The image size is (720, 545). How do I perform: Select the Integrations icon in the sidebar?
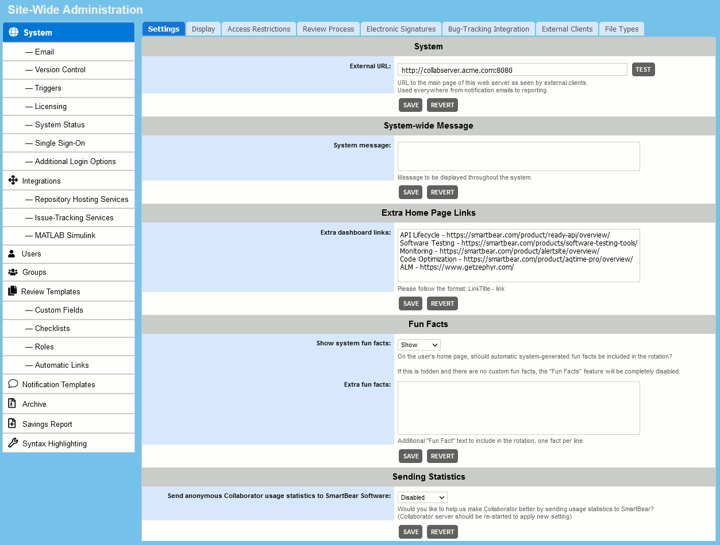tap(13, 180)
